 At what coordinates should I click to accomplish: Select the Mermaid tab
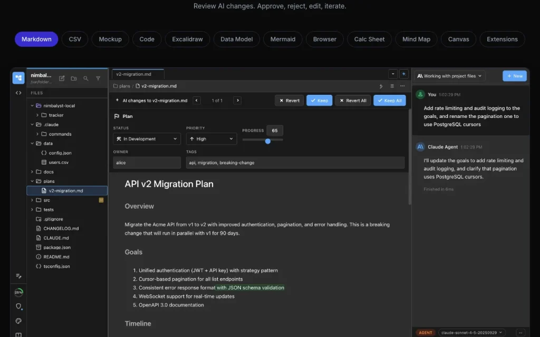click(x=283, y=39)
